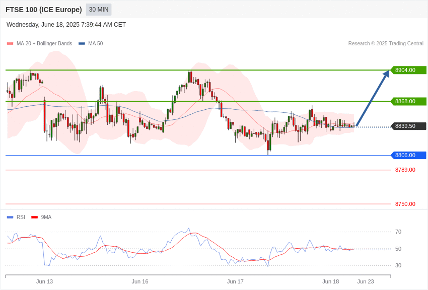Click the RSI 70 level label

pos(398,232)
